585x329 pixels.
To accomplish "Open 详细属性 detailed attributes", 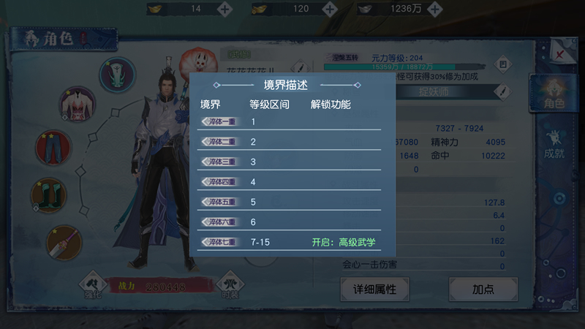I will tap(374, 289).
